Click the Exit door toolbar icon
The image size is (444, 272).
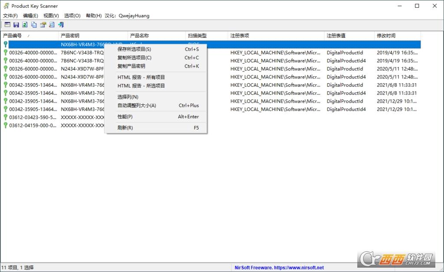61,25
